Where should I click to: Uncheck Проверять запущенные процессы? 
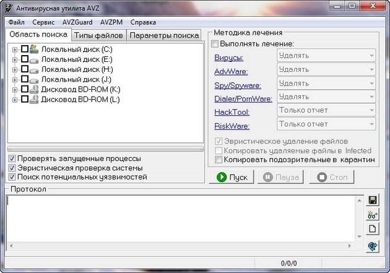point(12,158)
